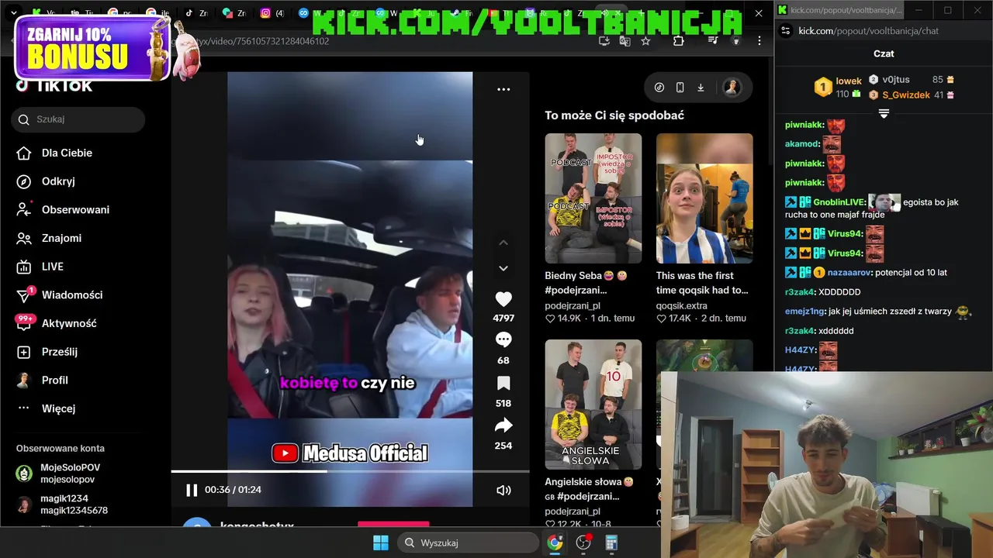Open OBS Studio from the taskbar
Image resolution: width=993 pixels, height=558 pixels.
tap(583, 542)
